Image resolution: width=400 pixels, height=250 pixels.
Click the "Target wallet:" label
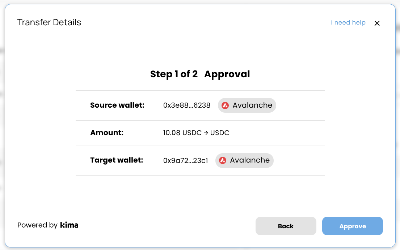click(117, 160)
